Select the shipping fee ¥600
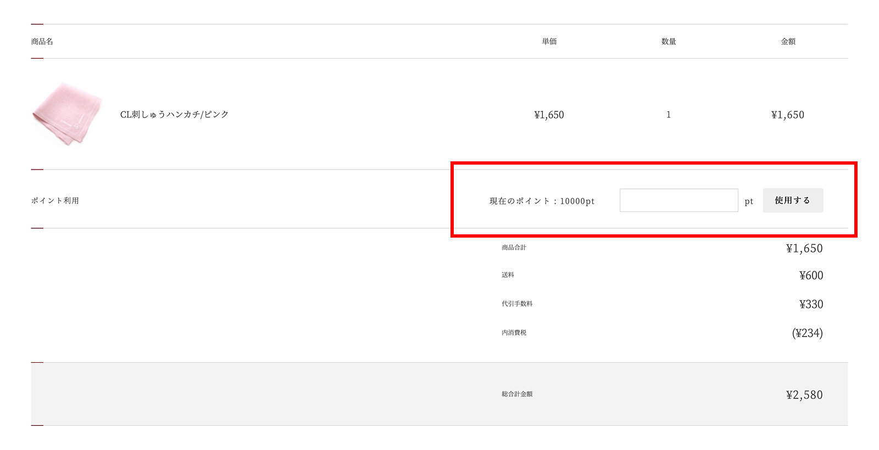 (811, 275)
